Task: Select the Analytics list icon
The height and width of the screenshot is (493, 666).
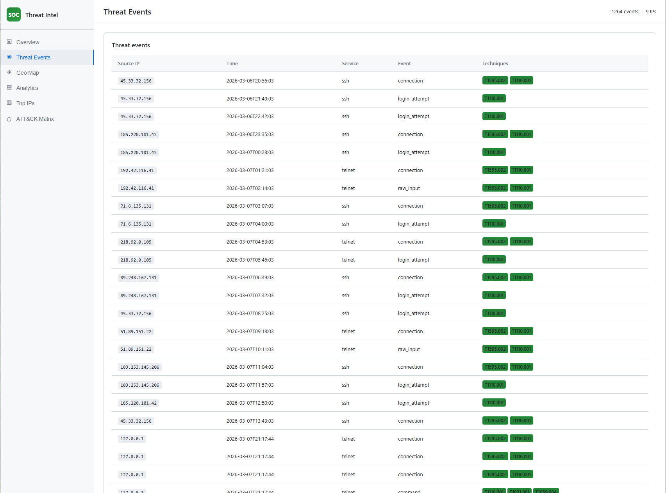Action: click(9, 88)
